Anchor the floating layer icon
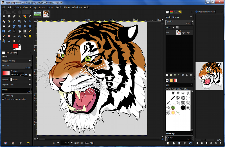This screenshot has width=225, height=147. pos(187,75)
